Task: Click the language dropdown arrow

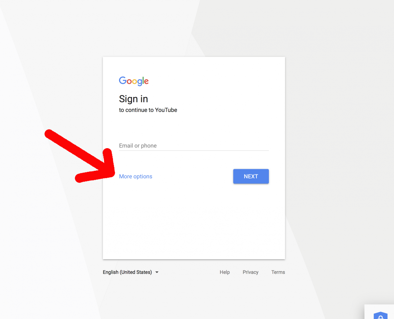Action: click(x=157, y=272)
